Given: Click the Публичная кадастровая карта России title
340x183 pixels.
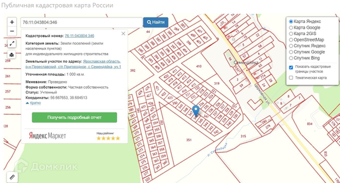Looking at the screenshot, I should coord(57,5).
